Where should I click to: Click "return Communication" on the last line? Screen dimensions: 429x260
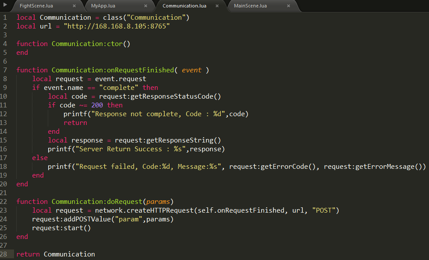(56, 254)
